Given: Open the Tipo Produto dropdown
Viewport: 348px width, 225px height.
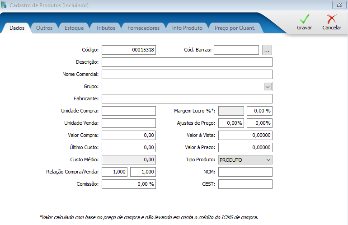Looking at the screenshot, I should pyautogui.click(x=268, y=160).
